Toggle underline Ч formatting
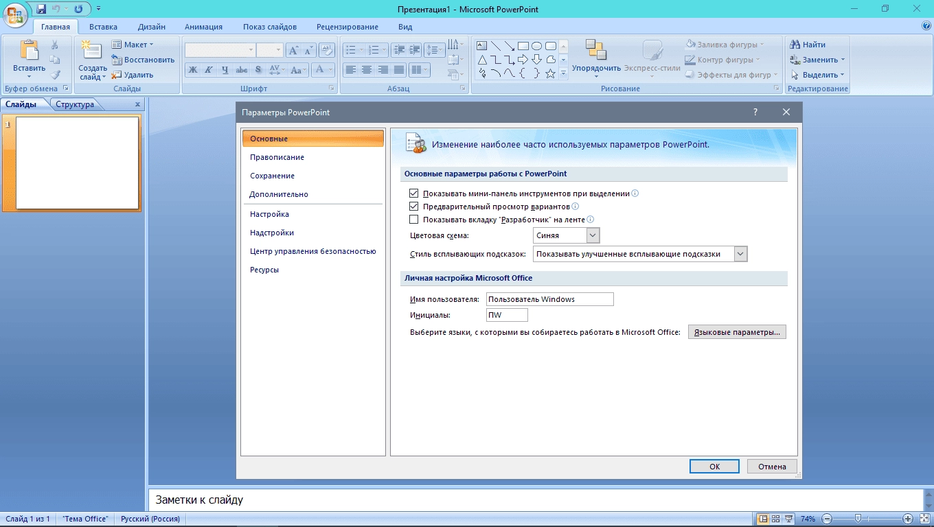Image resolution: width=934 pixels, height=527 pixels. click(x=225, y=70)
